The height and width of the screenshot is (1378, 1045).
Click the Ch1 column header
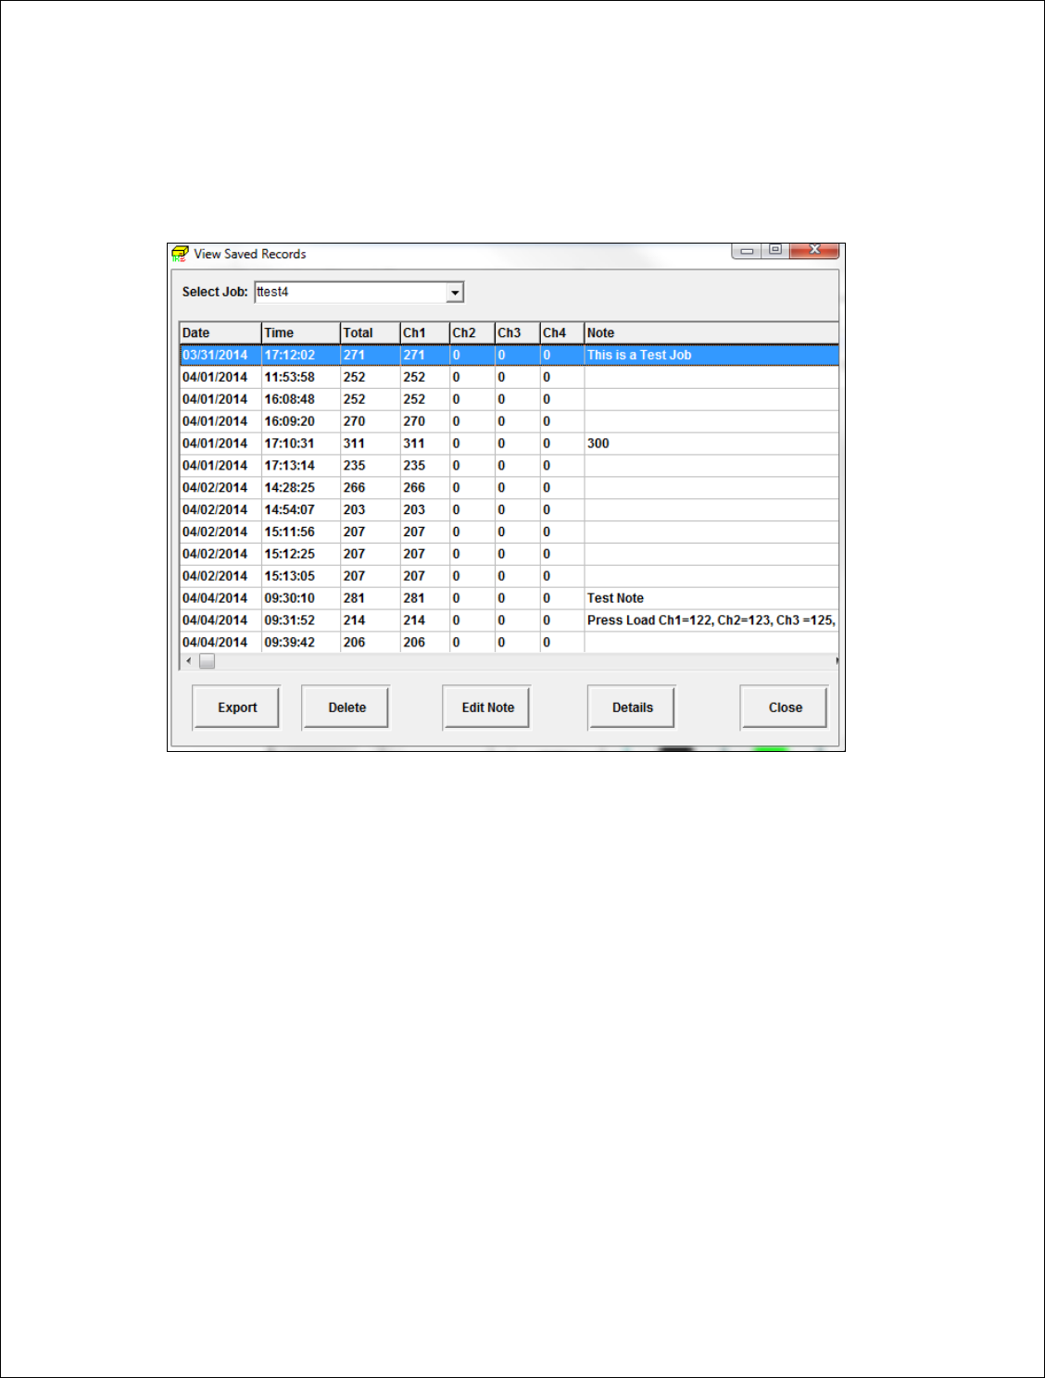pyautogui.click(x=425, y=332)
